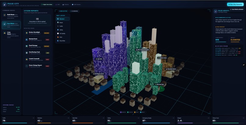246x125 pixels.
Task: Expand the Pollution metric card control
Action: 68,118
